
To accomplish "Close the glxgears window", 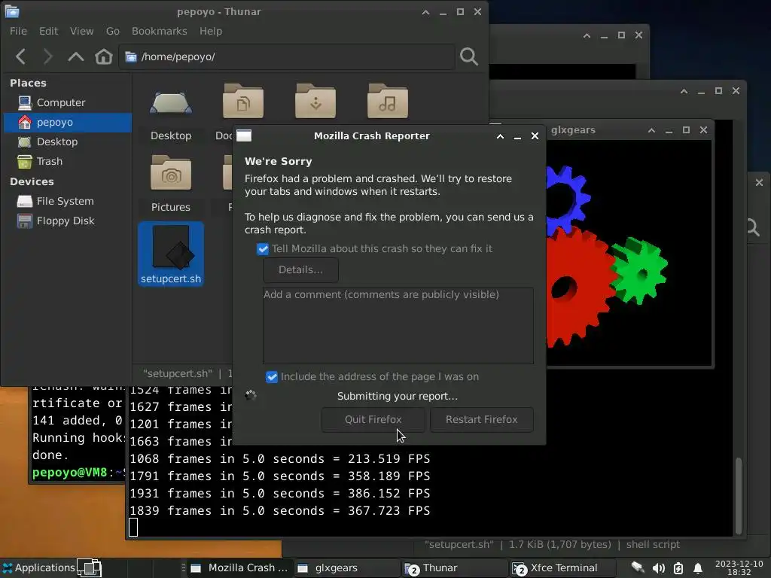I will (703, 130).
